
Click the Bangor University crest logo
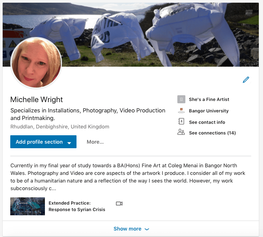coord(181,111)
